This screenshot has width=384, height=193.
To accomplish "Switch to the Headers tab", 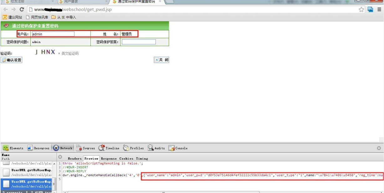I will tap(74, 159).
